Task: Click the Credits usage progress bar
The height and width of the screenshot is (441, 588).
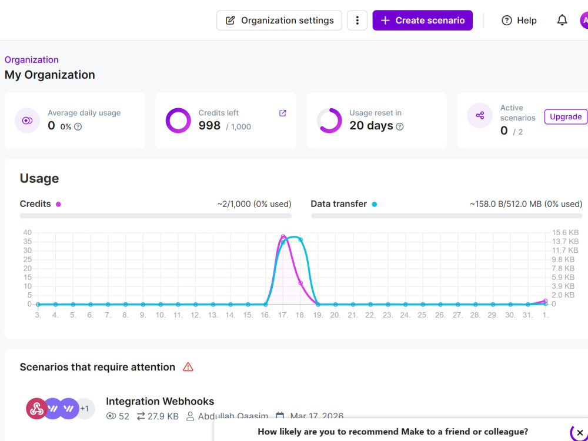Action: (x=156, y=216)
